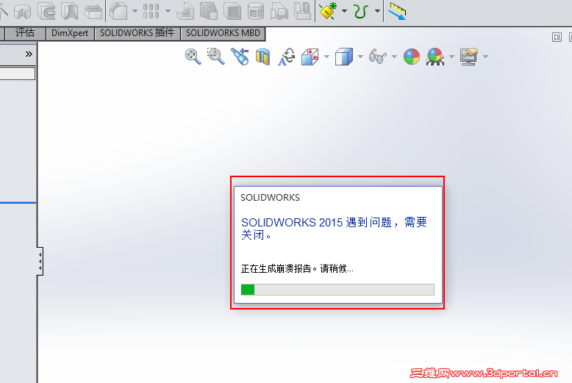
Task: Collapse the side panel using splitter handle
Action: (x=40, y=261)
